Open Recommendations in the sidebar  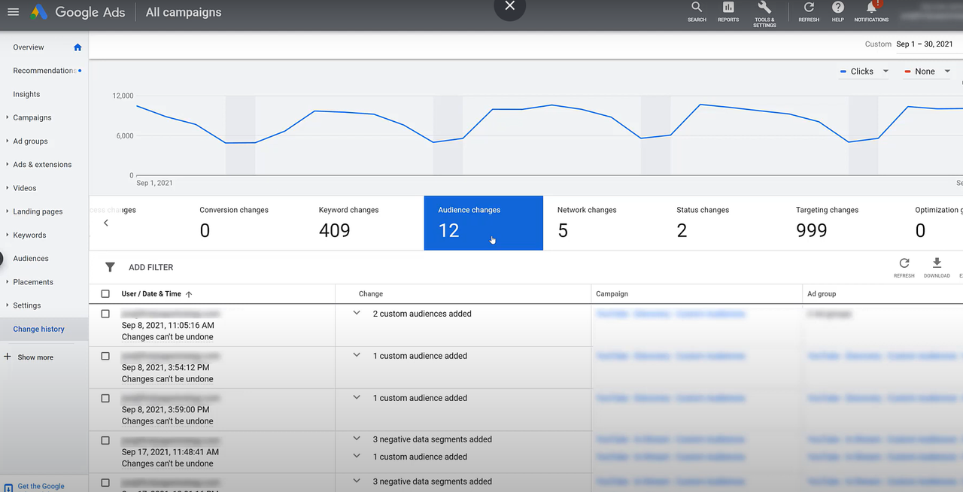tap(44, 71)
